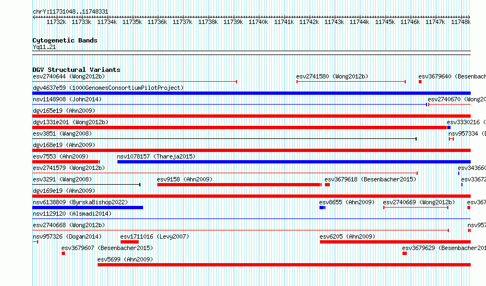Click the 11740k position on the ruler
Screen dimensions: 486x286
[258, 22]
